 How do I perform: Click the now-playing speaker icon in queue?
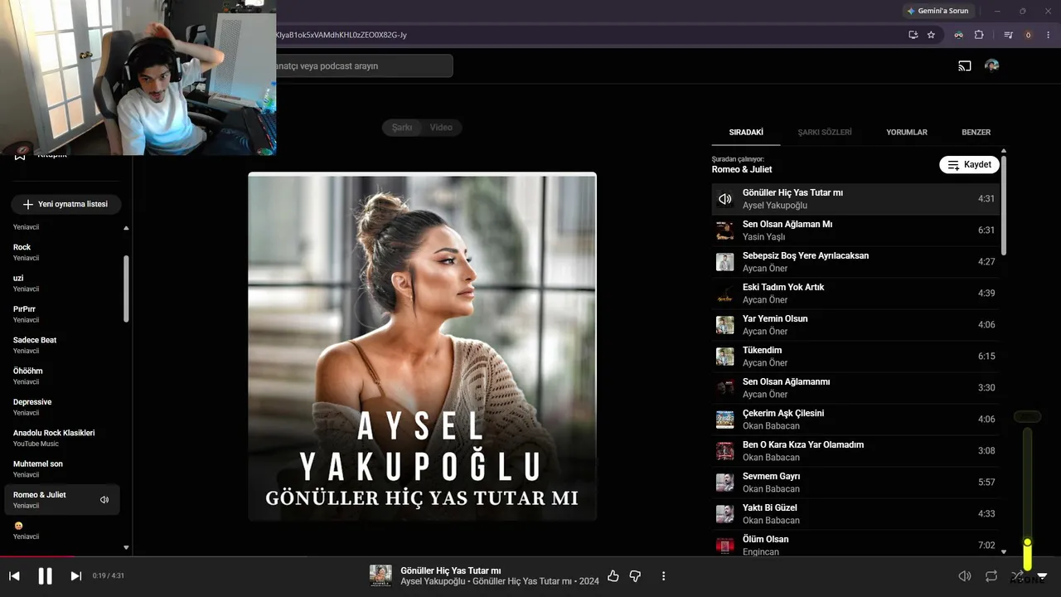[x=725, y=199]
